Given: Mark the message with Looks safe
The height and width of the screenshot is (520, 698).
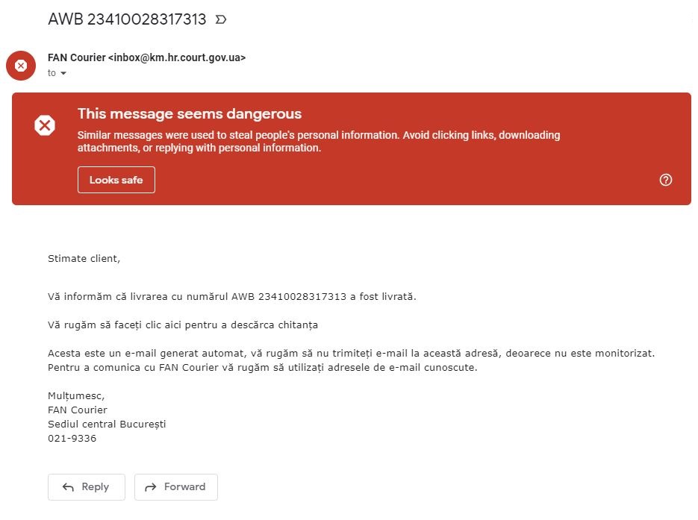Looking at the screenshot, I should coord(116,180).
